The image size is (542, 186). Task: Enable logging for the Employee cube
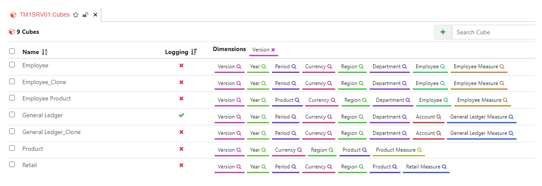click(181, 65)
